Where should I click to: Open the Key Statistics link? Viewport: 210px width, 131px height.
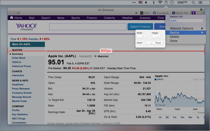pyautogui.click(x=20, y=114)
